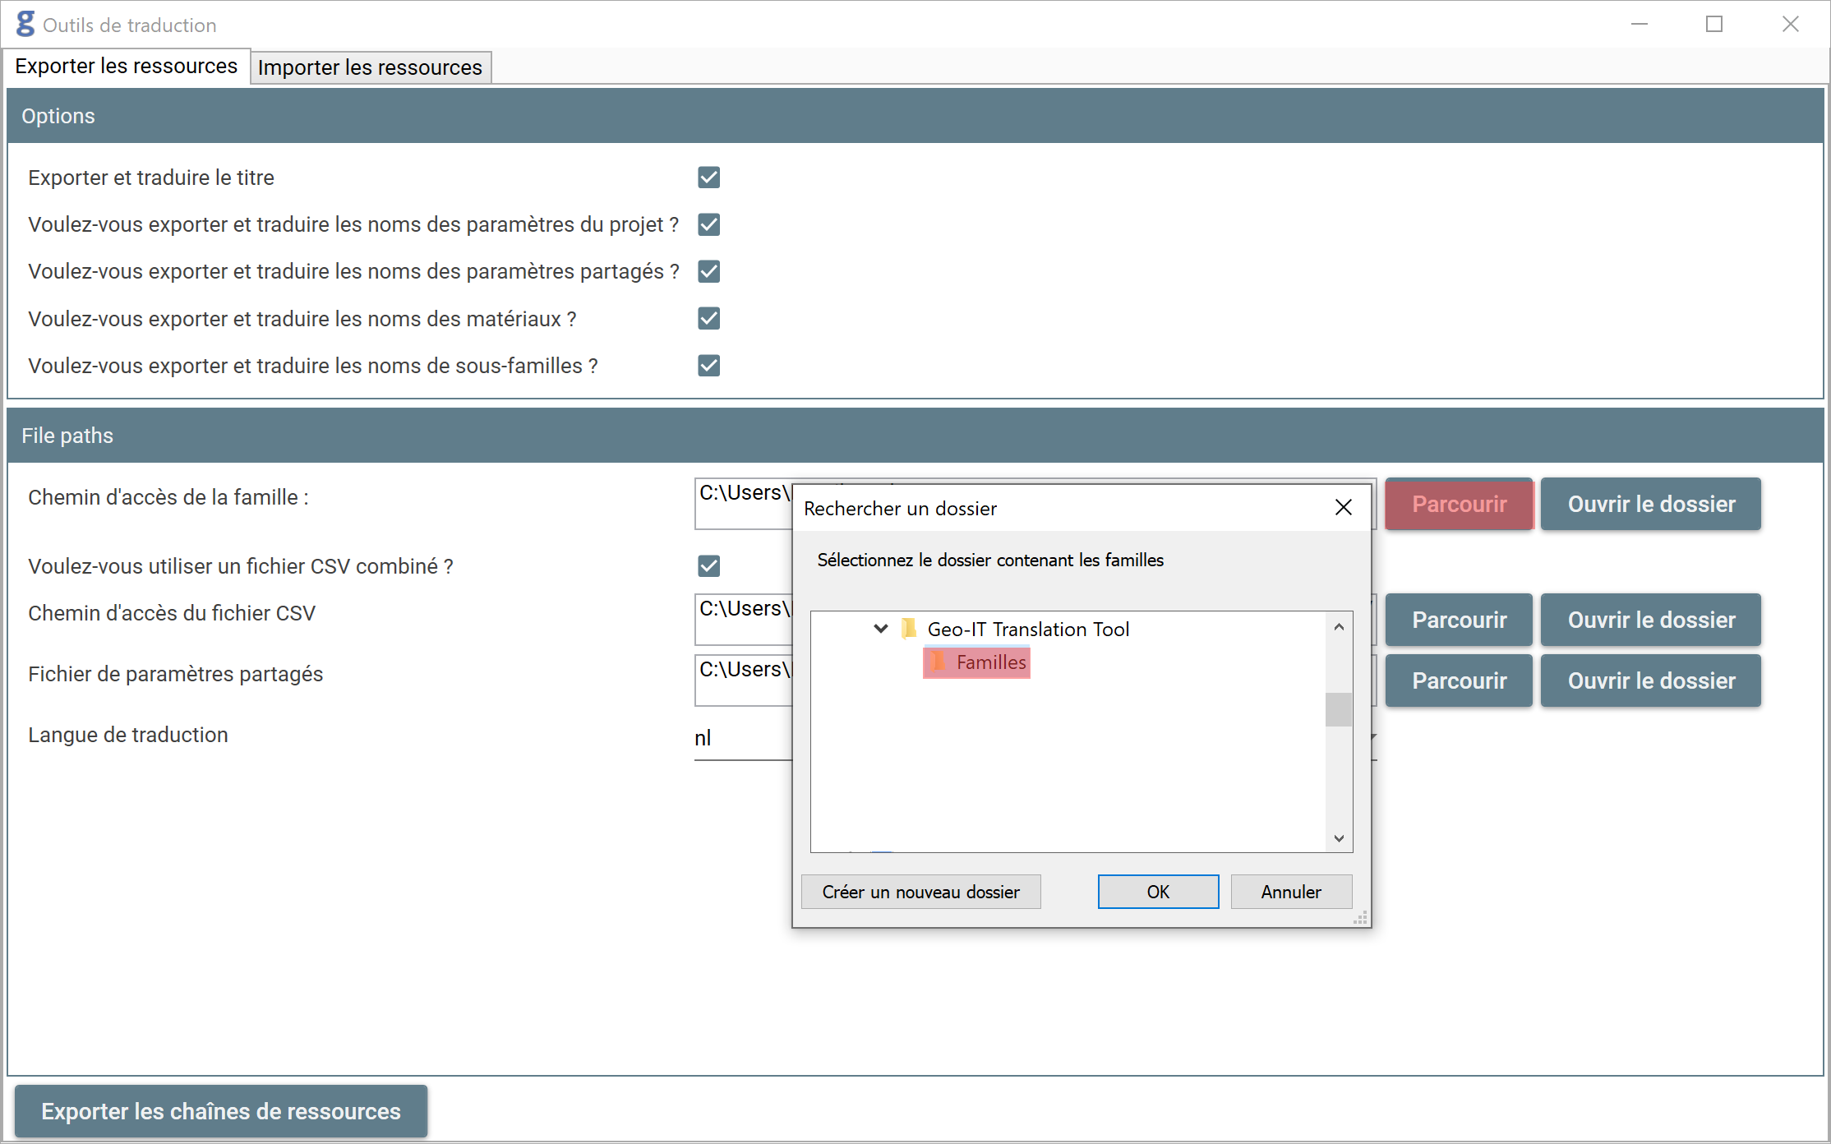
Task: Collapse the Geo-IT Translation Tool tree node
Action: coord(880,629)
